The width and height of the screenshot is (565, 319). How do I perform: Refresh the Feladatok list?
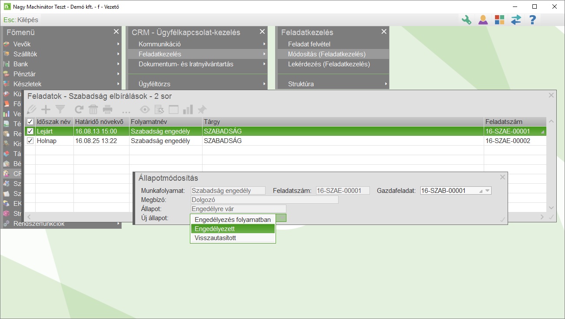point(79,110)
